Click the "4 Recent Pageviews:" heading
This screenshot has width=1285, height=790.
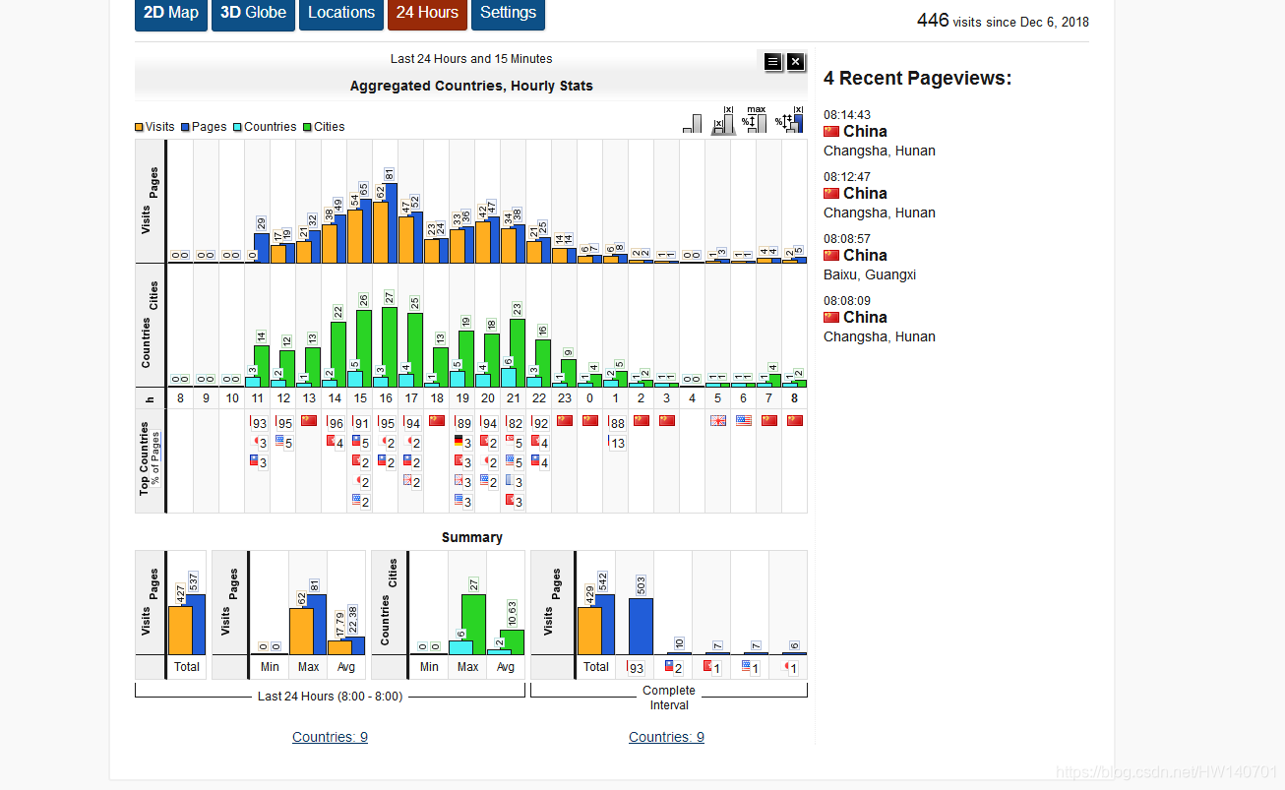(x=917, y=79)
